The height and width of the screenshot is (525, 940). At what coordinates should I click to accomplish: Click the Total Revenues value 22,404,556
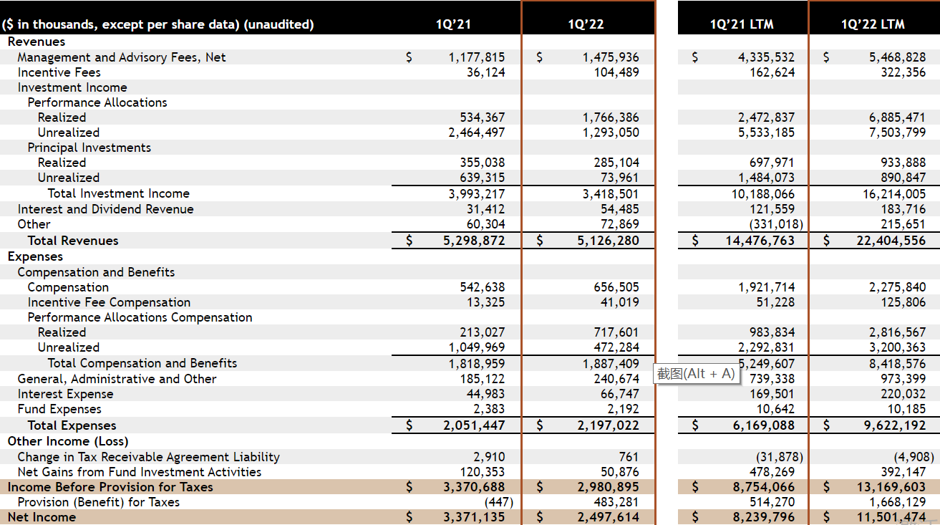891,241
